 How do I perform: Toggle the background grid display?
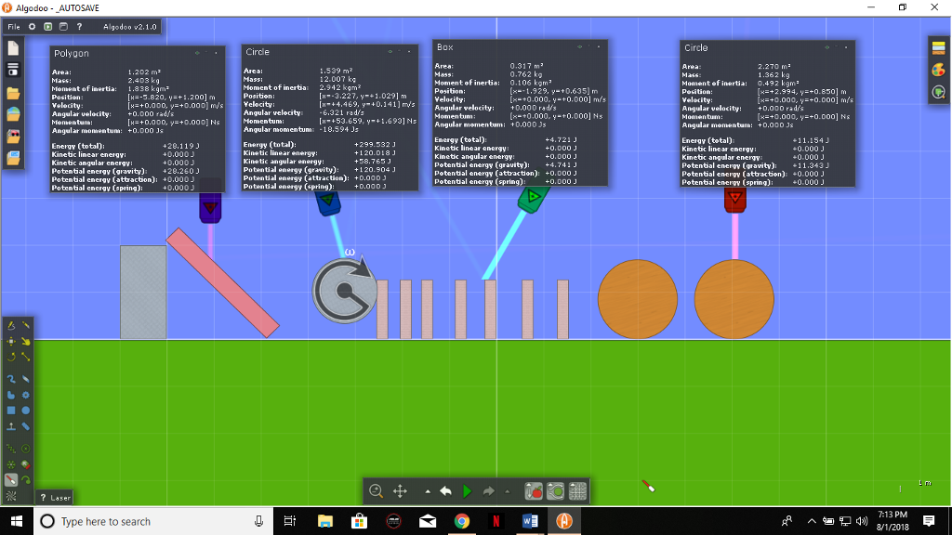[579, 490]
